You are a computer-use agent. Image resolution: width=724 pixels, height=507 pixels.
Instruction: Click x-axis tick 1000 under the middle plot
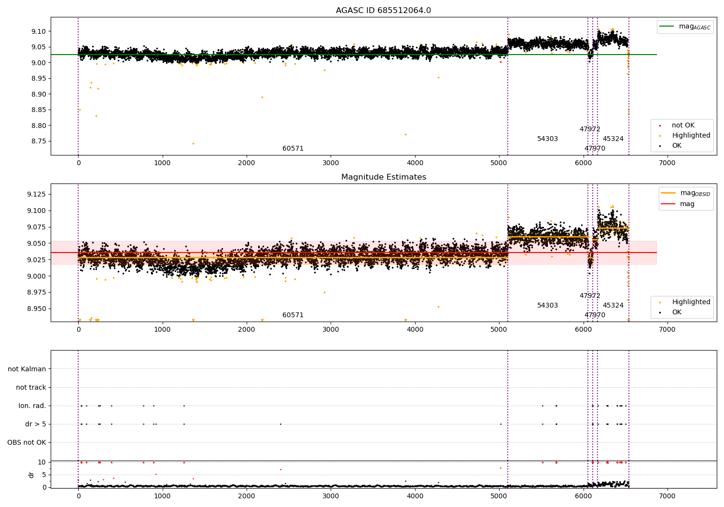click(x=163, y=330)
